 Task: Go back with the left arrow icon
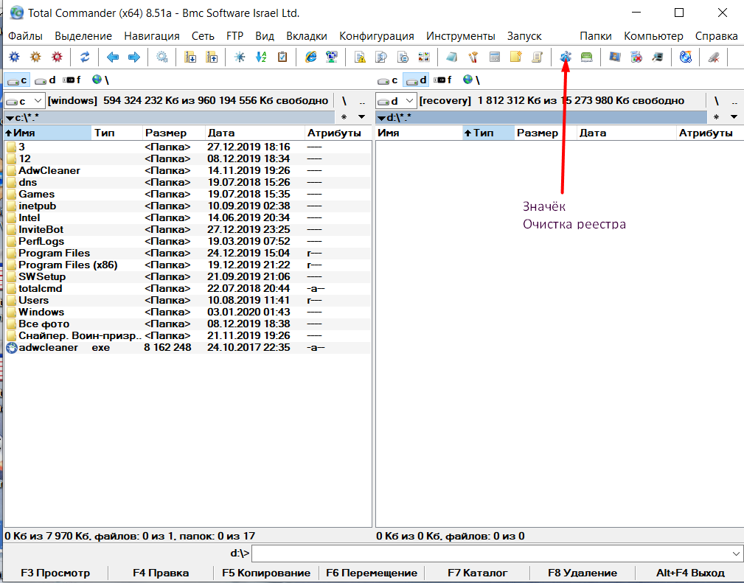pos(113,57)
